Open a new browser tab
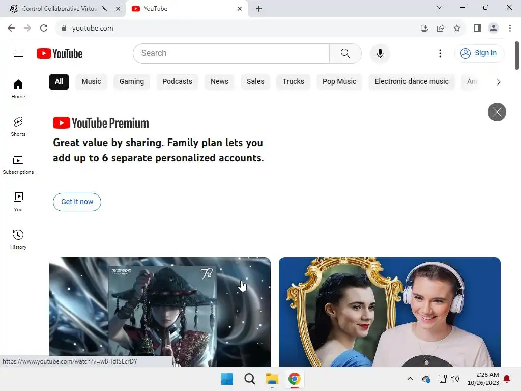The image size is (521, 391). point(259,9)
